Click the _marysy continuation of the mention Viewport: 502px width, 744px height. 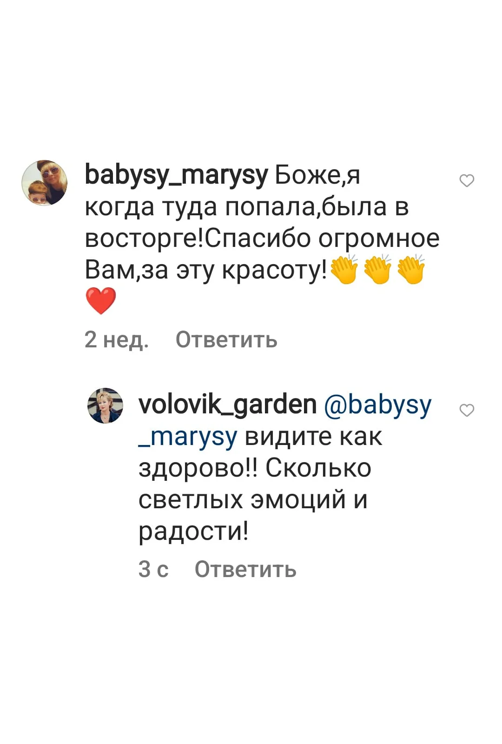click(x=188, y=438)
